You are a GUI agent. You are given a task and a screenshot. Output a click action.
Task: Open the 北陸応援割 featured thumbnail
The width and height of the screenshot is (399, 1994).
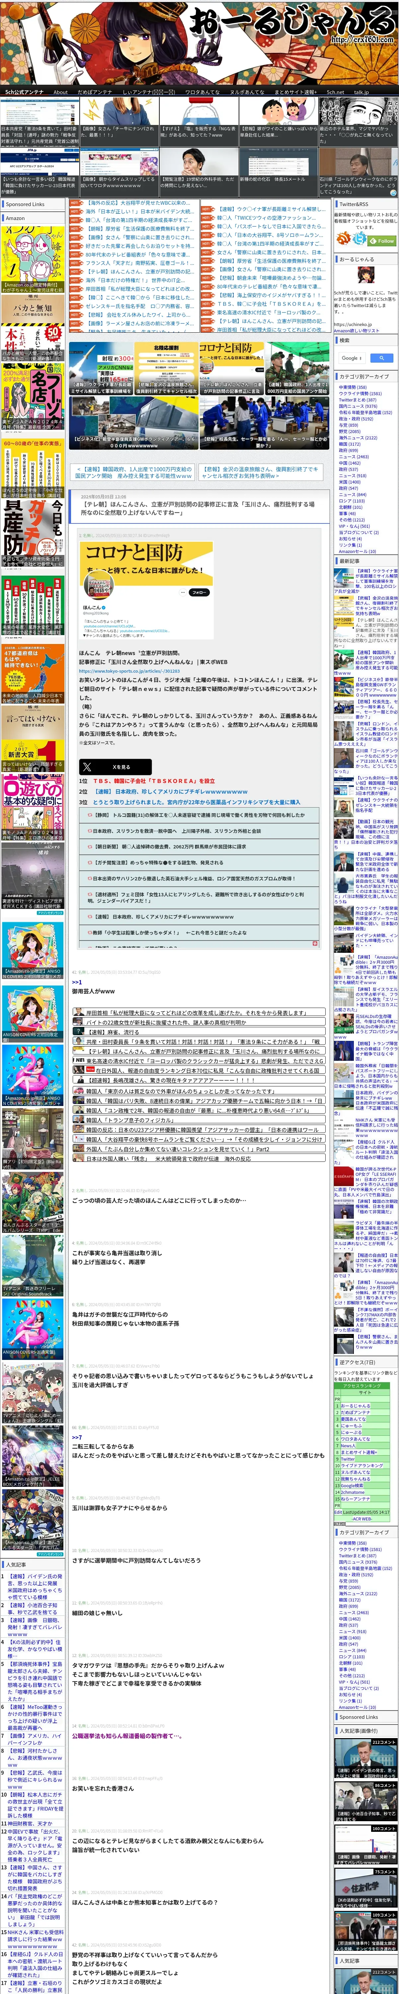pyautogui.click(x=166, y=369)
